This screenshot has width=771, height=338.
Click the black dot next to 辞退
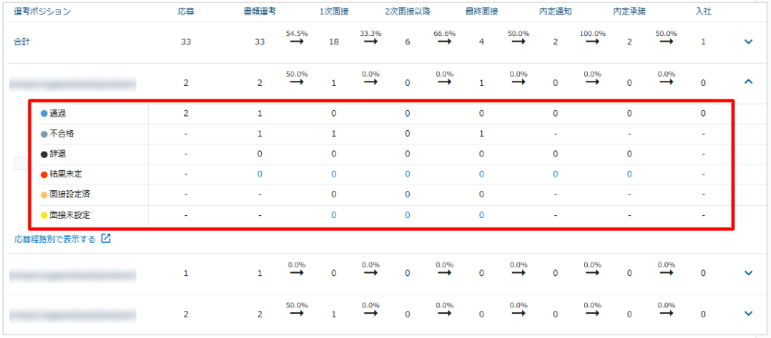pos(44,154)
